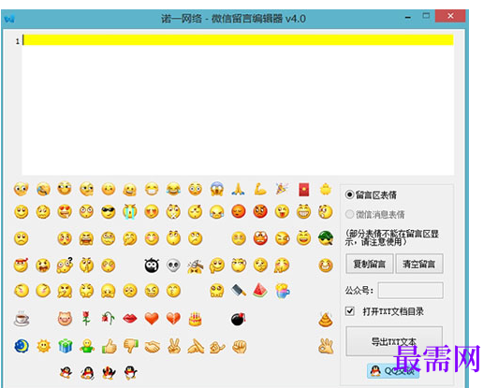
Task: Click the 导出TXT文本 button
Action: (394, 341)
